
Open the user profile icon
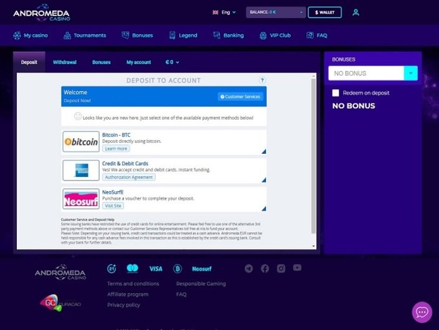[x=356, y=12]
